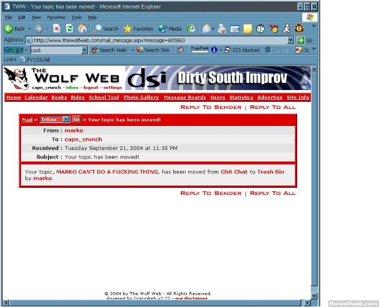Click the Go button next to Inbox

(76, 119)
